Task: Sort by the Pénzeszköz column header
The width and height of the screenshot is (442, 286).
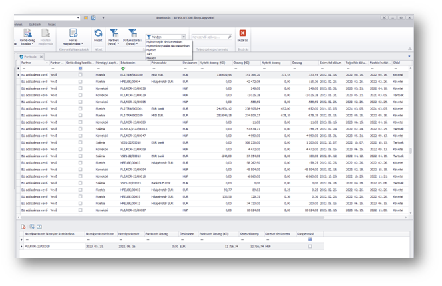Action: [x=160, y=63]
